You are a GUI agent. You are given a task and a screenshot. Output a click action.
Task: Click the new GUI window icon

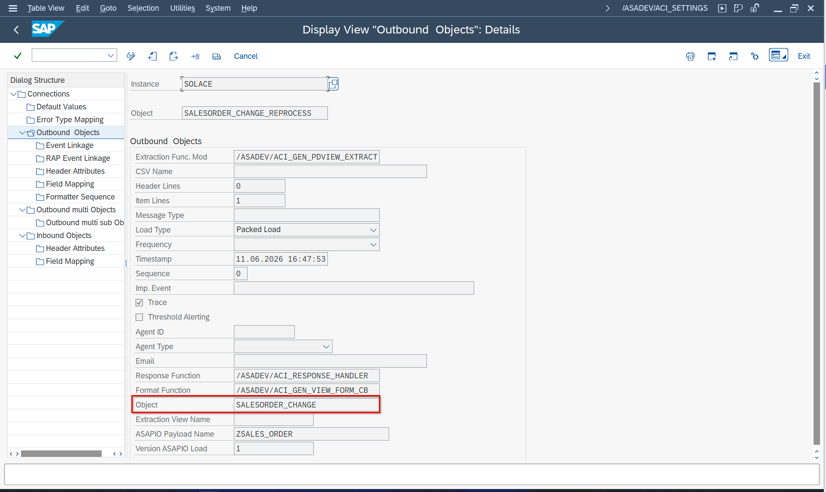712,56
